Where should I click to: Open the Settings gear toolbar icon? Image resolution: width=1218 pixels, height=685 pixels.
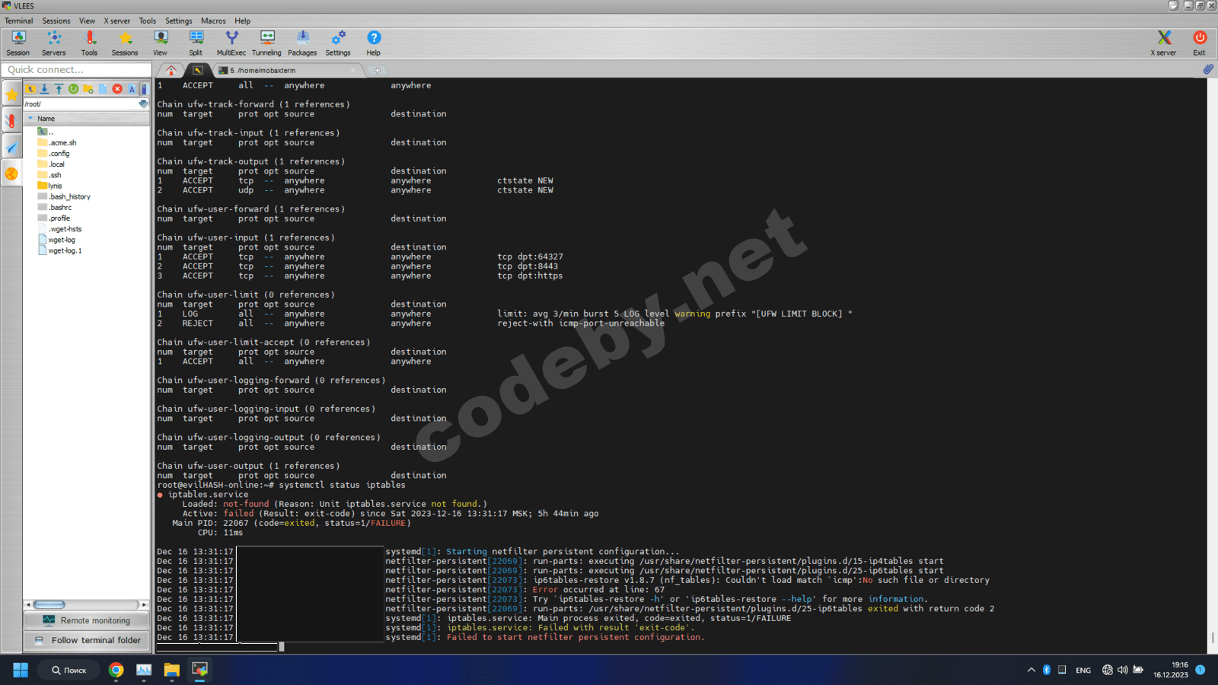click(x=338, y=43)
